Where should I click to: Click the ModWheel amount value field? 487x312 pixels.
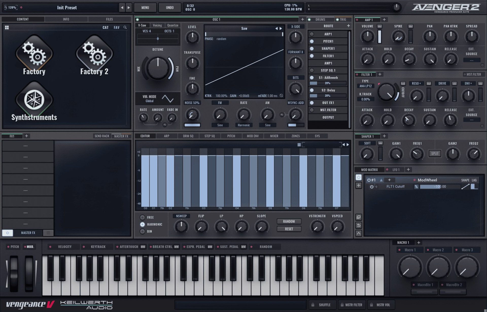(x=440, y=187)
